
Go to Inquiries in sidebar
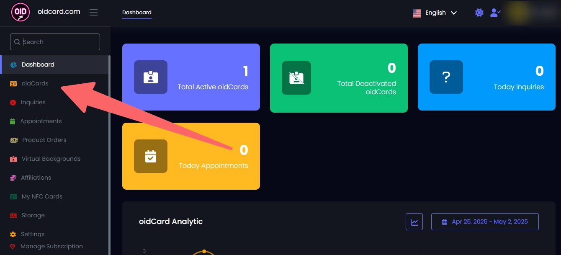pyautogui.click(x=33, y=102)
